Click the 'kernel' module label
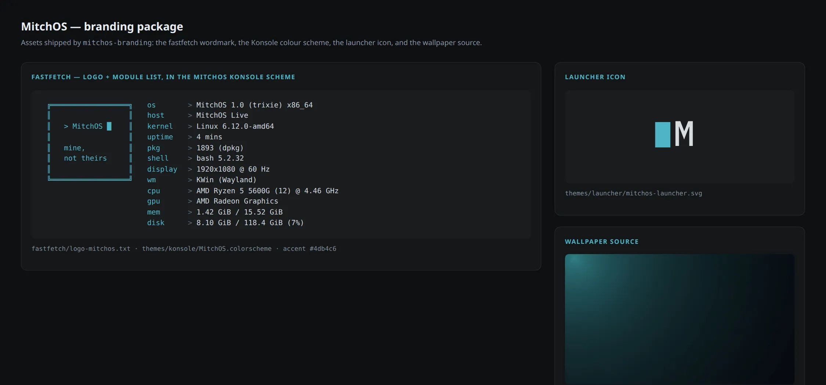826x385 pixels. point(160,126)
